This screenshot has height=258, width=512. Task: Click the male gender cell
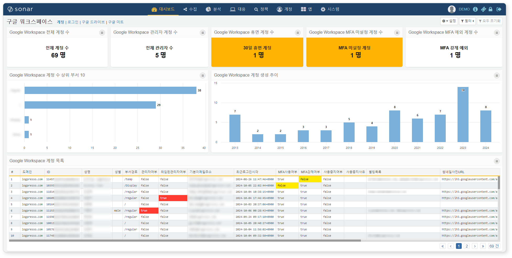click(x=117, y=210)
